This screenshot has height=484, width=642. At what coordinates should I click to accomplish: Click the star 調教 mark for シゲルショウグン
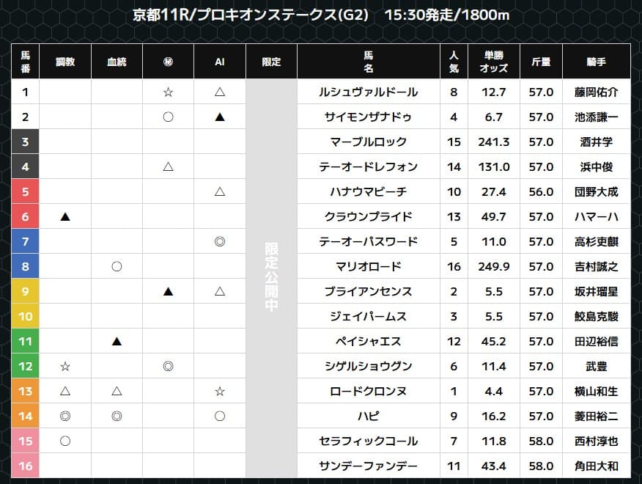[65, 366]
